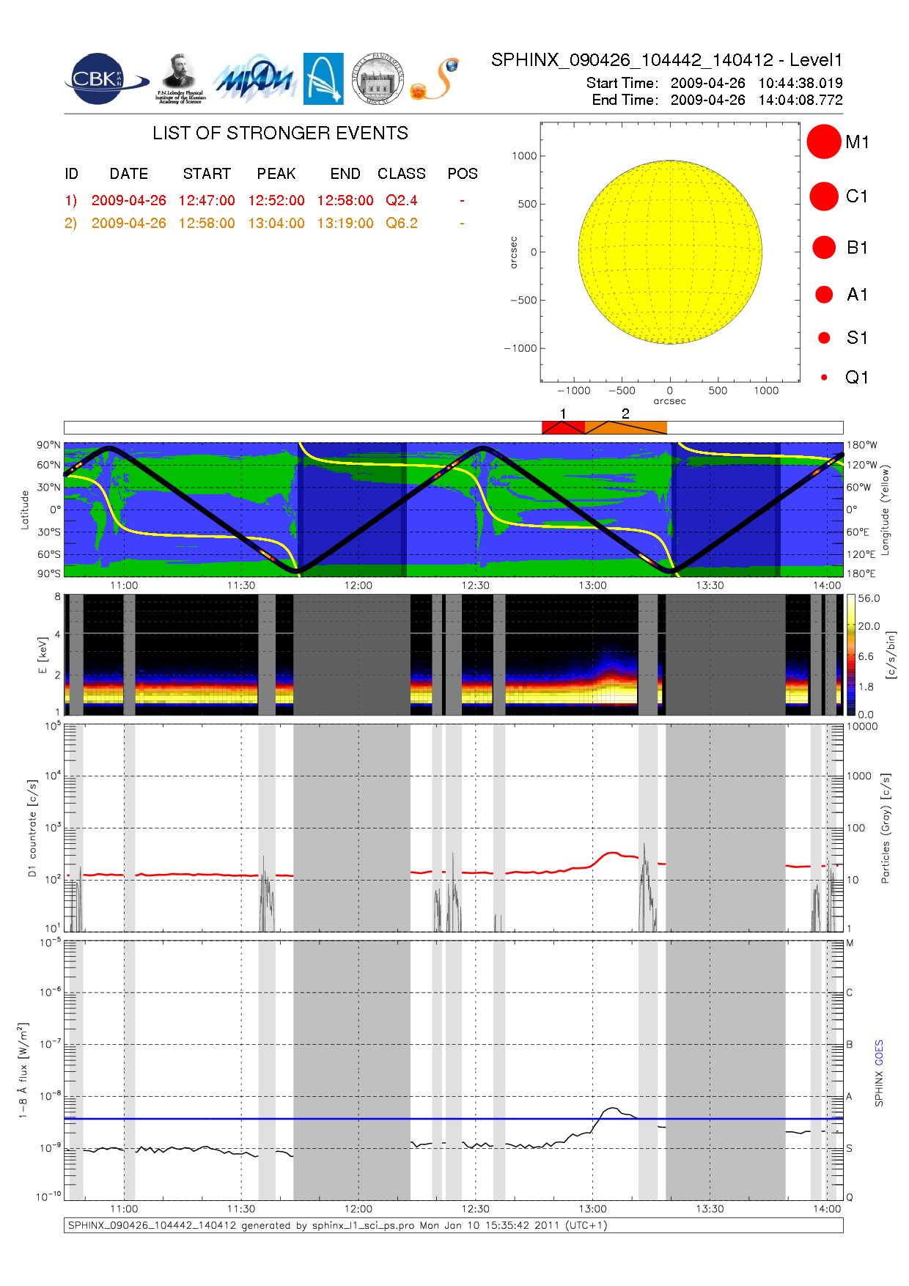Click red event 1 marker on timeline bar
This screenshot has height=1286, width=909.
[563, 427]
